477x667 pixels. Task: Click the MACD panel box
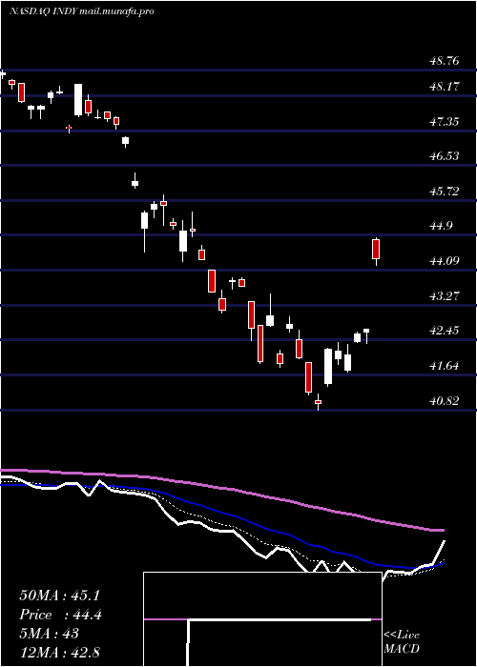click(262, 619)
